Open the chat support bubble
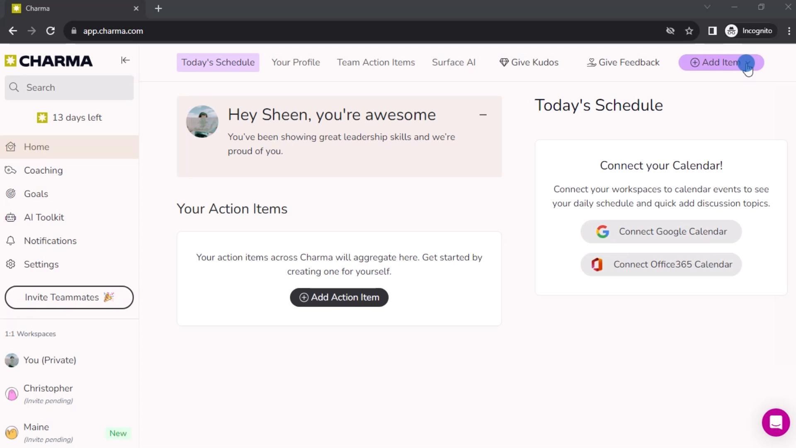The width and height of the screenshot is (796, 448). pyautogui.click(x=775, y=422)
